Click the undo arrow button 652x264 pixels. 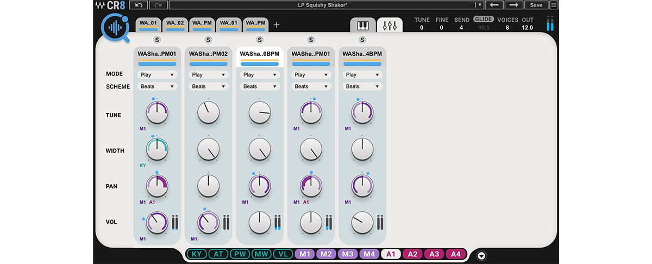point(138,5)
